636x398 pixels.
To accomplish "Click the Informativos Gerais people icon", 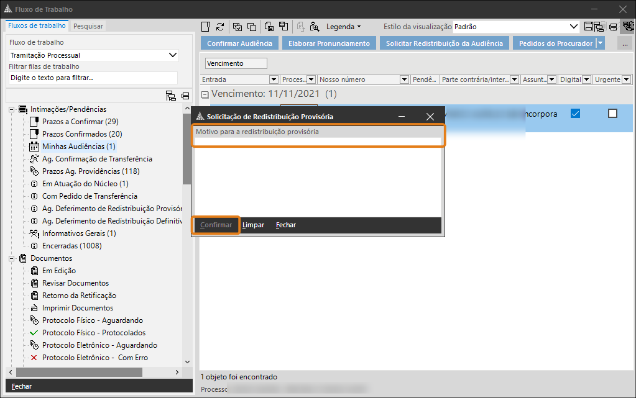I will click(x=34, y=233).
